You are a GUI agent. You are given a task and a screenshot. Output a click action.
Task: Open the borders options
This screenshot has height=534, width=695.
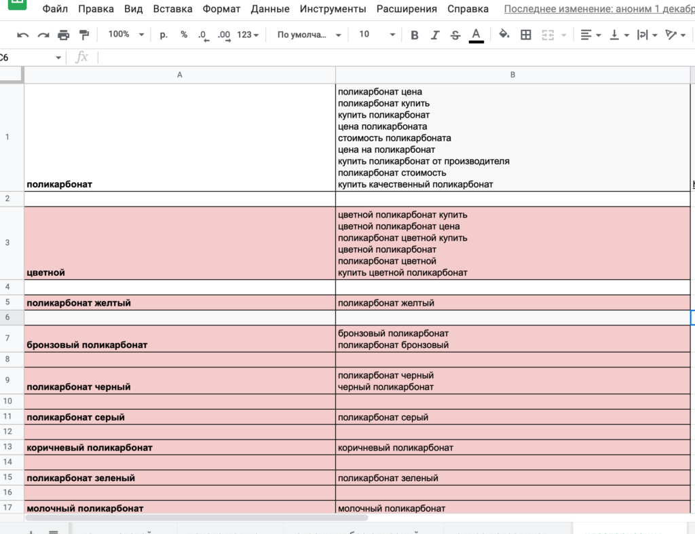[x=526, y=35]
